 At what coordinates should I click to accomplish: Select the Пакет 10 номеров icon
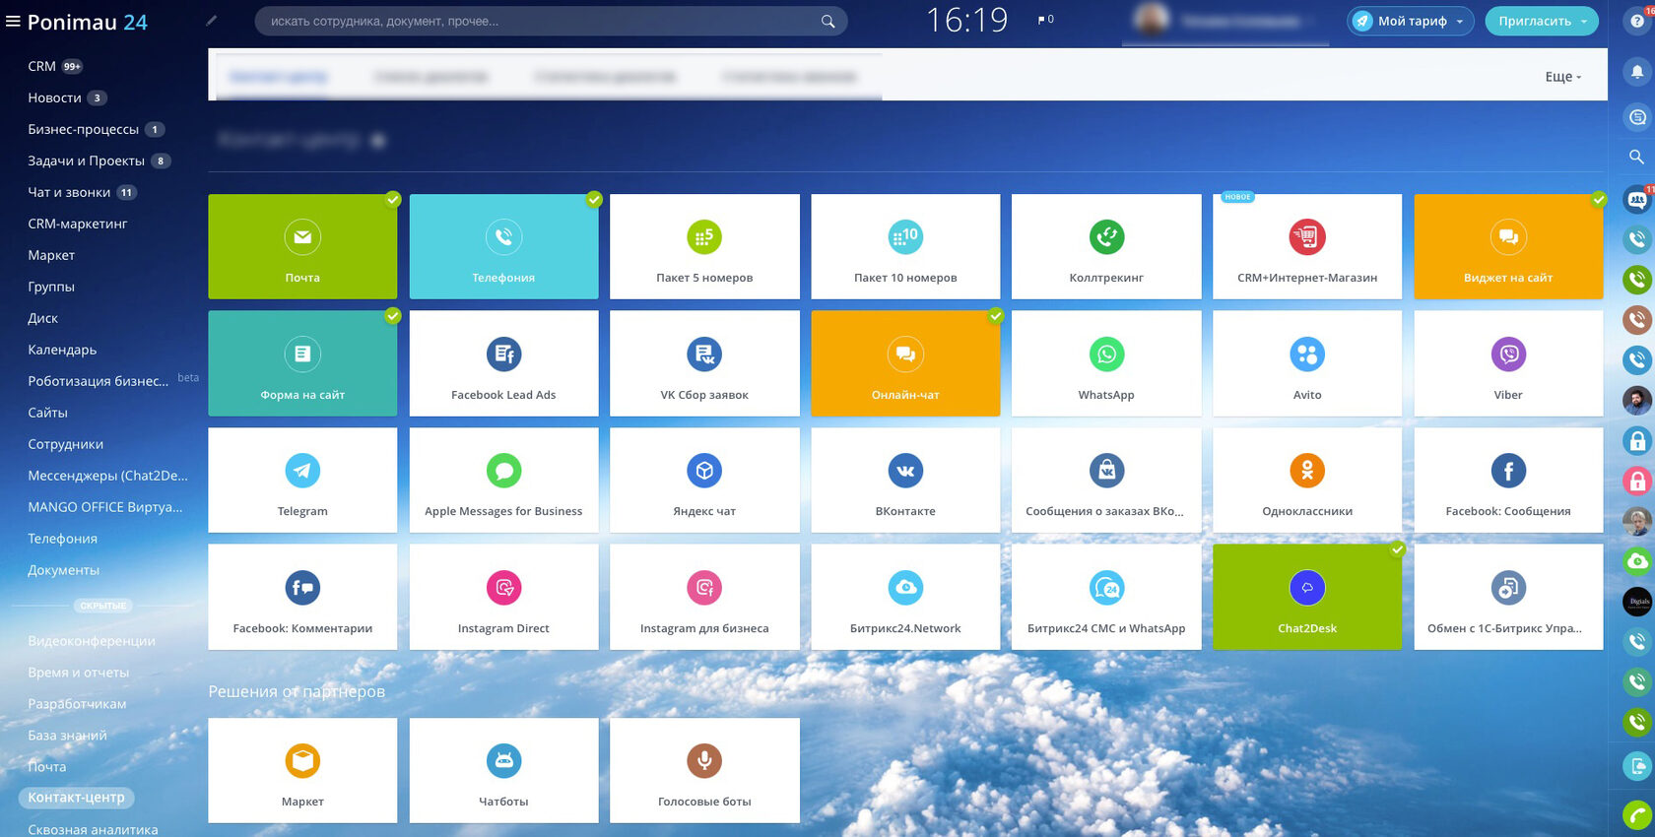[x=905, y=237]
